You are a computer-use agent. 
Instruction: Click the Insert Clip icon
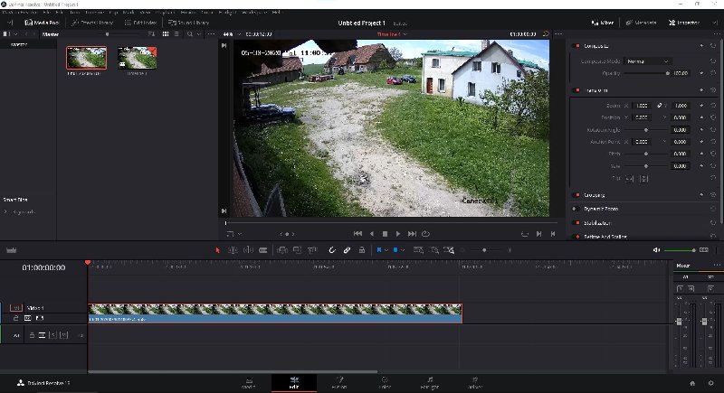point(282,250)
